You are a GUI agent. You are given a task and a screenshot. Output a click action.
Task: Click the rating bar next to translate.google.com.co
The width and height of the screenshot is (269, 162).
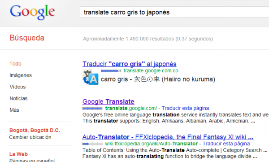pyautogui.click(x=111, y=71)
